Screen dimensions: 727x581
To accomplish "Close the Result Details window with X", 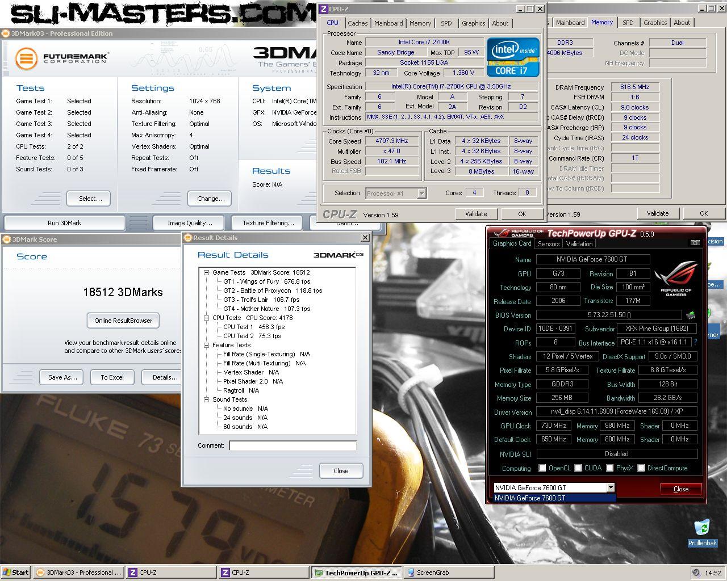I will coord(365,238).
